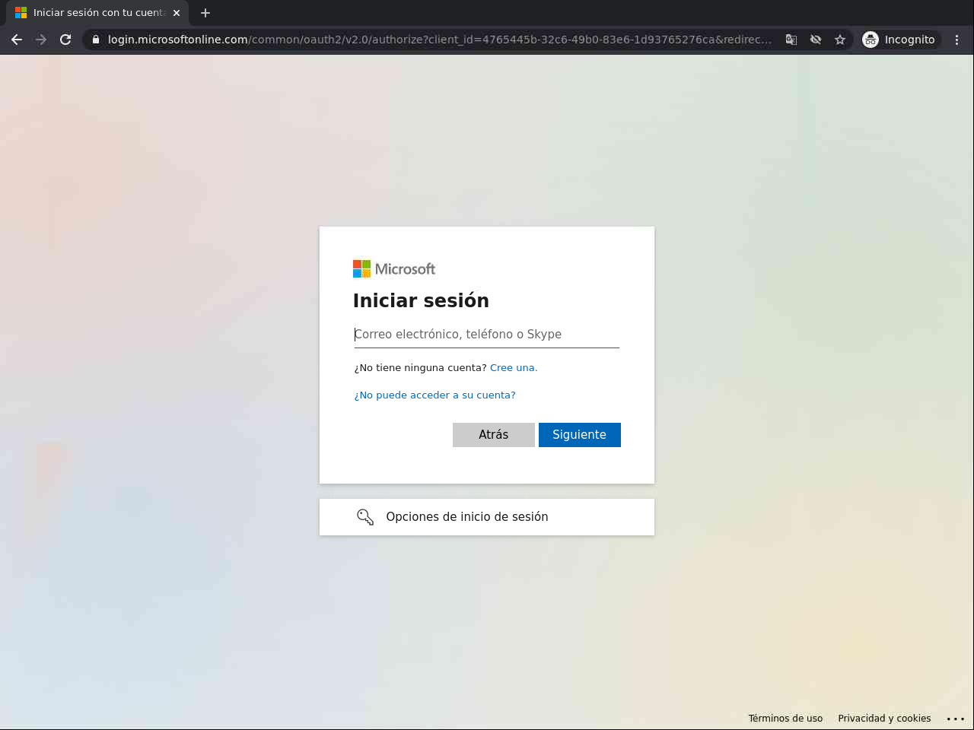Open Privacidad y cookies link
Viewport: 974px width, 730px height.
tap(884, 719)
